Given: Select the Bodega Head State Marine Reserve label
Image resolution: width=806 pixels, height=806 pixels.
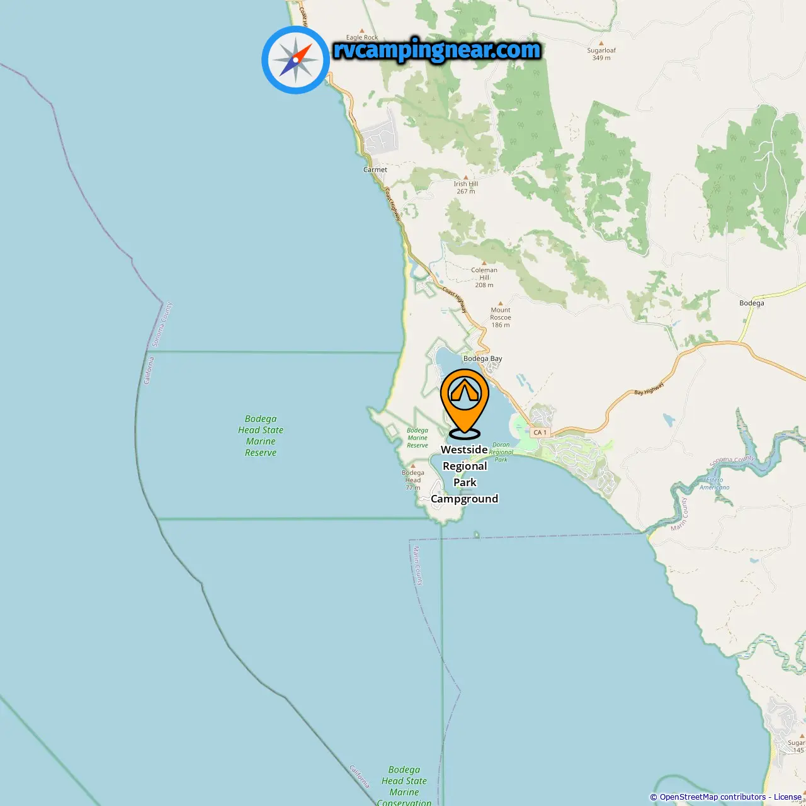Looking at the screenshot, I should click(261, 436).
